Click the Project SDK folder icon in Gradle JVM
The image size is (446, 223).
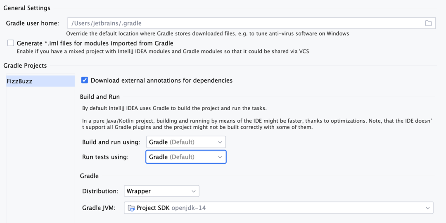pyautogui.click(x=131, y=208)
